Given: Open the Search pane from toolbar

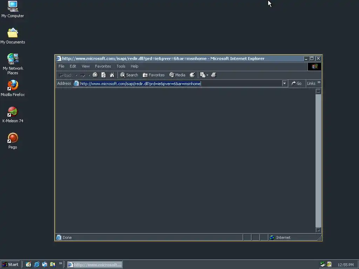Looking at the screenshot, I should coord(129,75).
